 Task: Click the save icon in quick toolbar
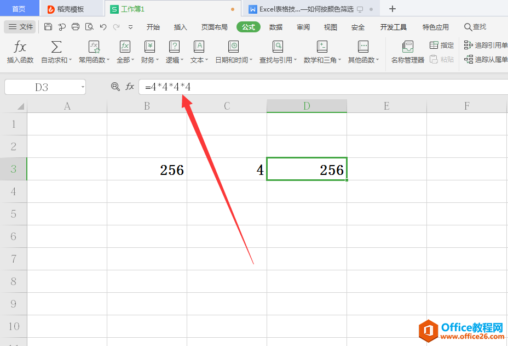pyautogui.click(x=48, y=27)
